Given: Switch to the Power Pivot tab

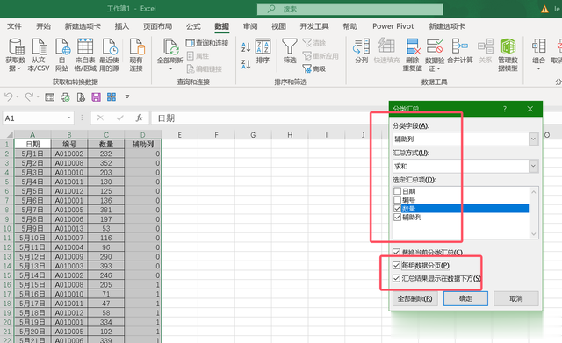Looking at the screenshot, I should 393,26.
